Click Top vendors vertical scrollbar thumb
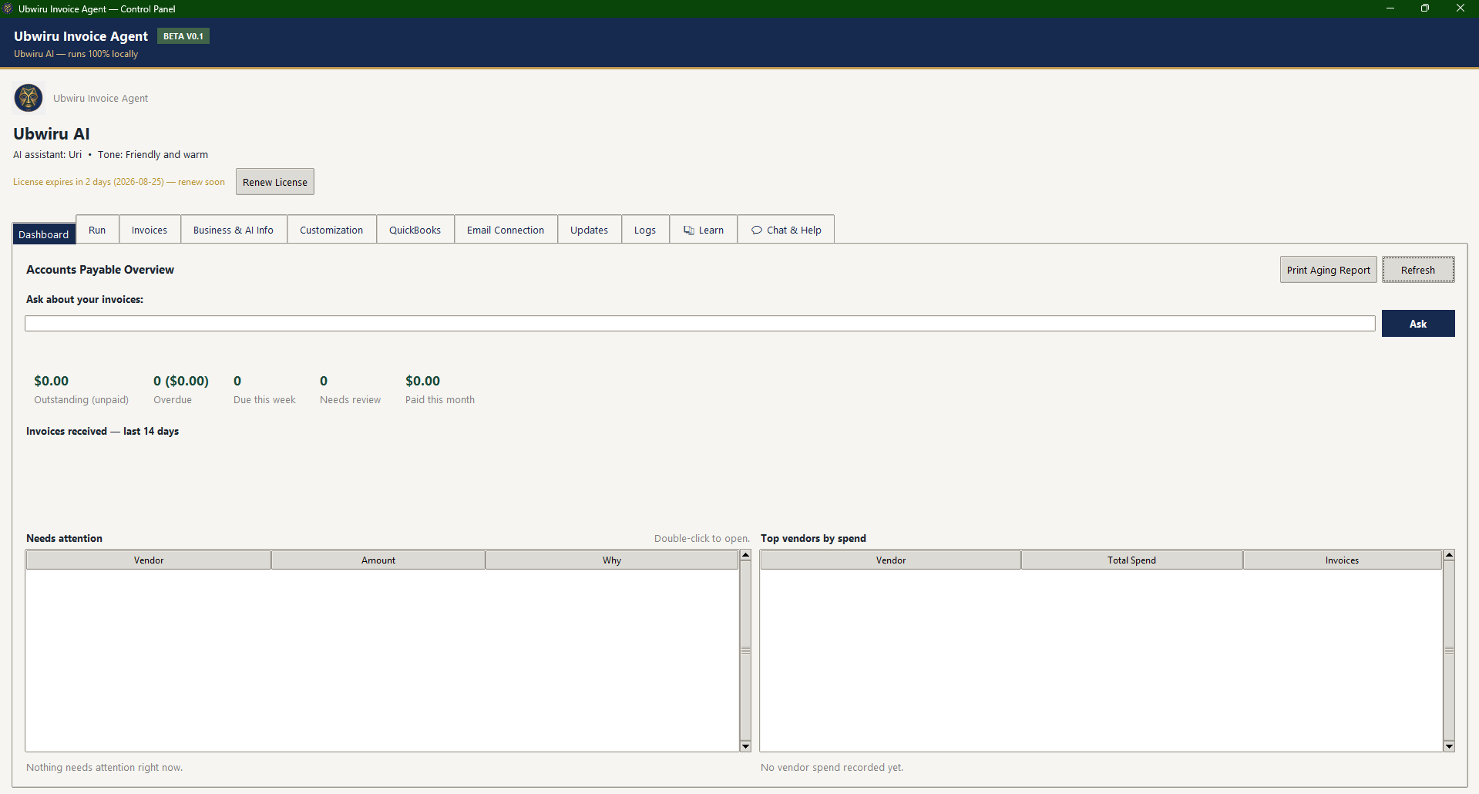1479x794 pixels. [1449, 650]
